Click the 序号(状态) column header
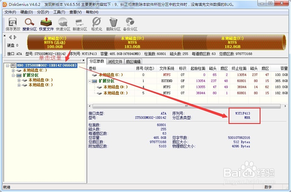Screen dimensions: 291x192 145,68
